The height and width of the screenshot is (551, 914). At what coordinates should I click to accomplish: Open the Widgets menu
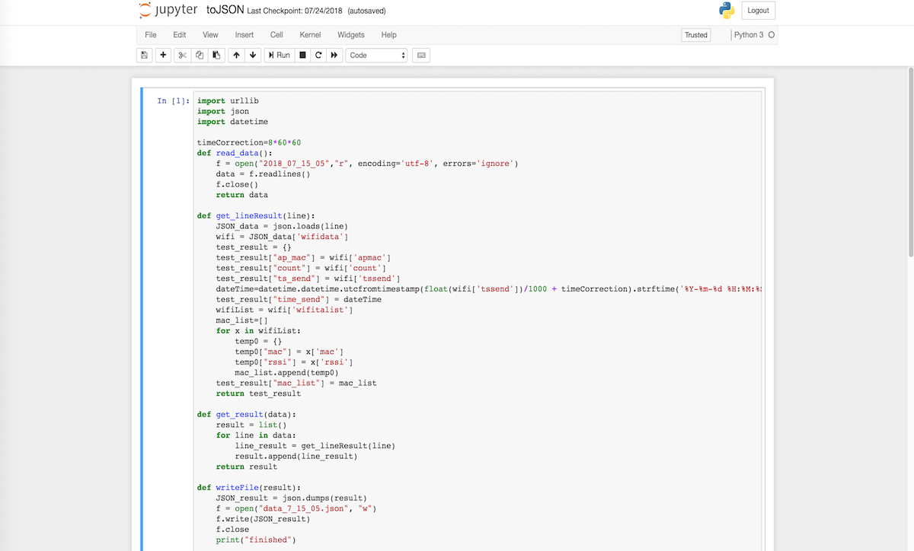(x=351, y=35)
